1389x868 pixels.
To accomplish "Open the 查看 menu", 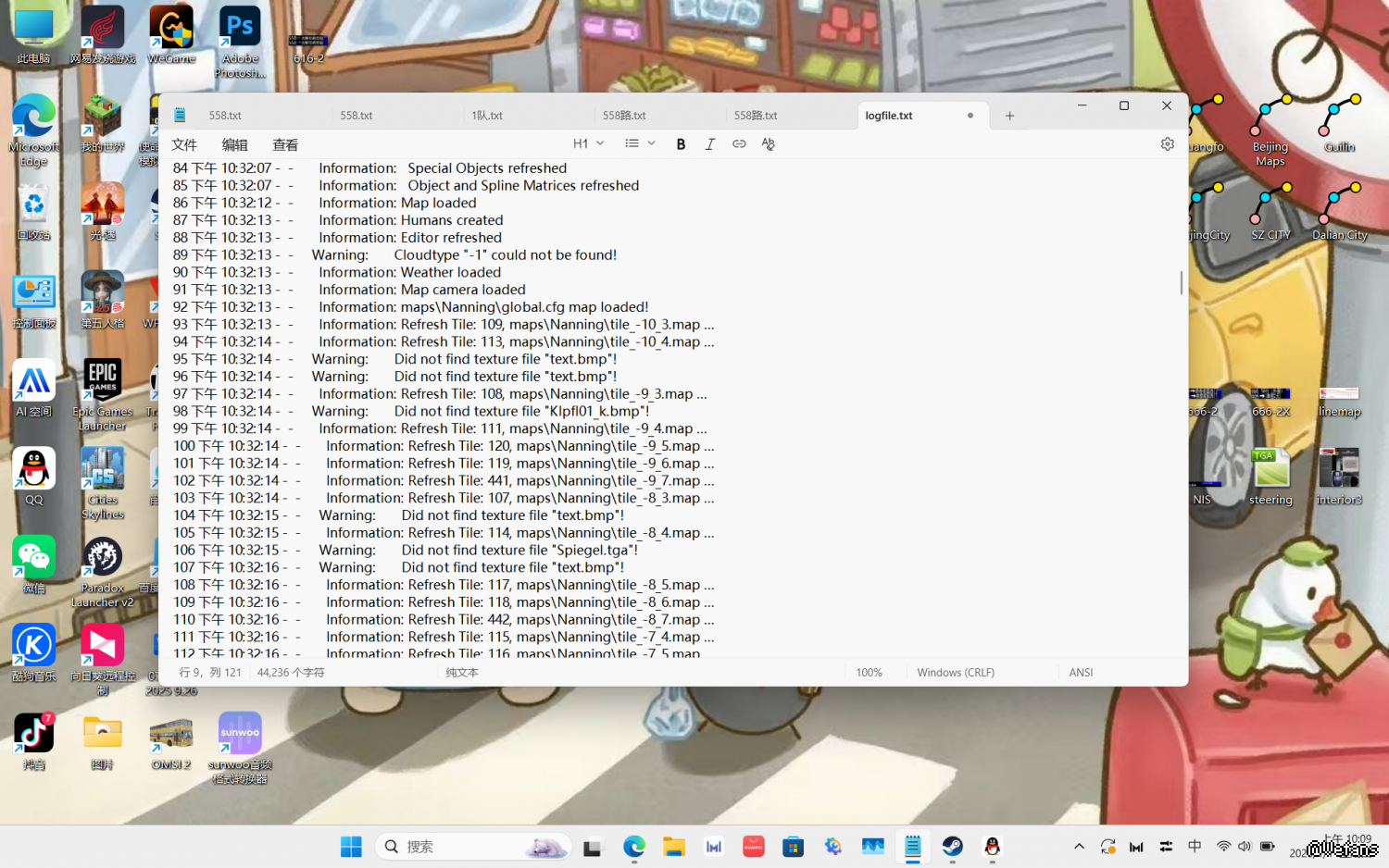I will pos(285,145).
